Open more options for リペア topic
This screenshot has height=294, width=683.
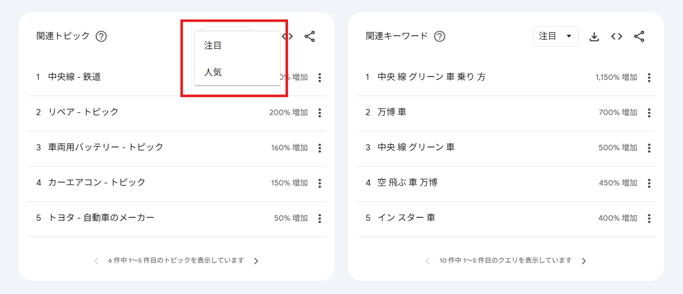point(319,112)
